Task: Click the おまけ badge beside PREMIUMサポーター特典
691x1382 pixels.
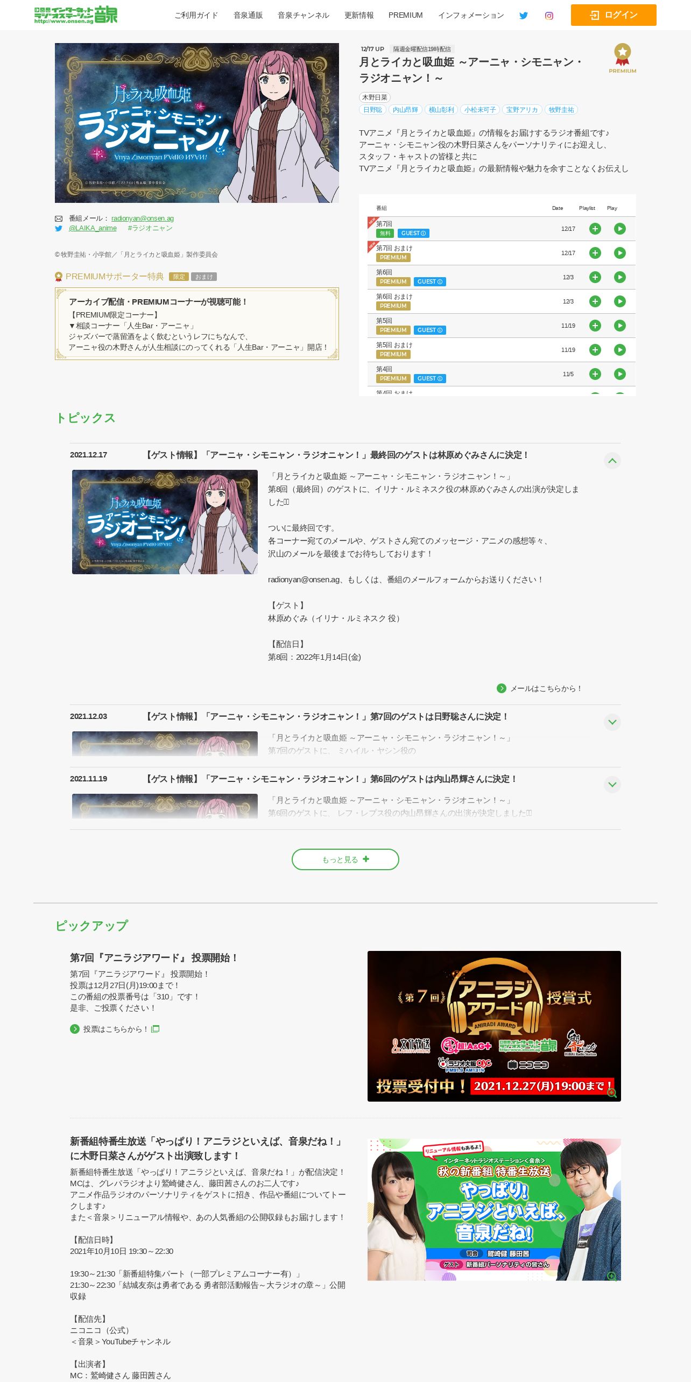Action: pyautogui.click(x=204, y=277)
